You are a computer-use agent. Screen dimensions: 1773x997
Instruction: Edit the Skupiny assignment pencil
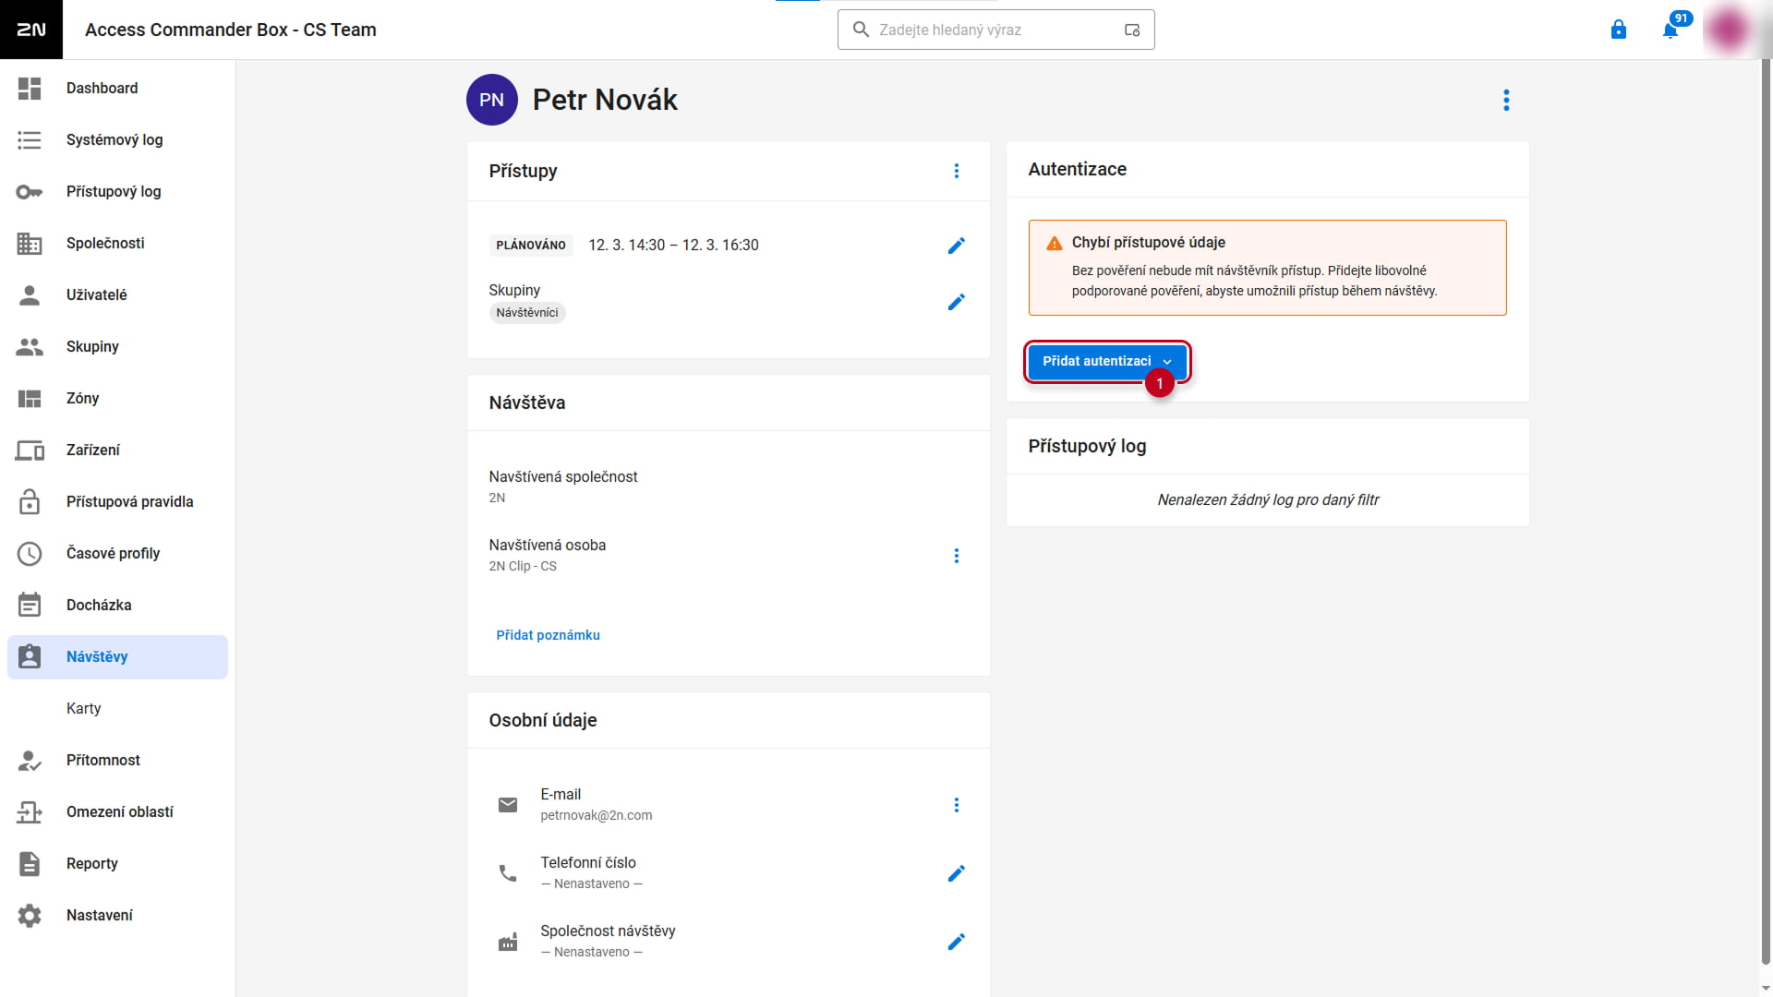[x=957, y=302]
